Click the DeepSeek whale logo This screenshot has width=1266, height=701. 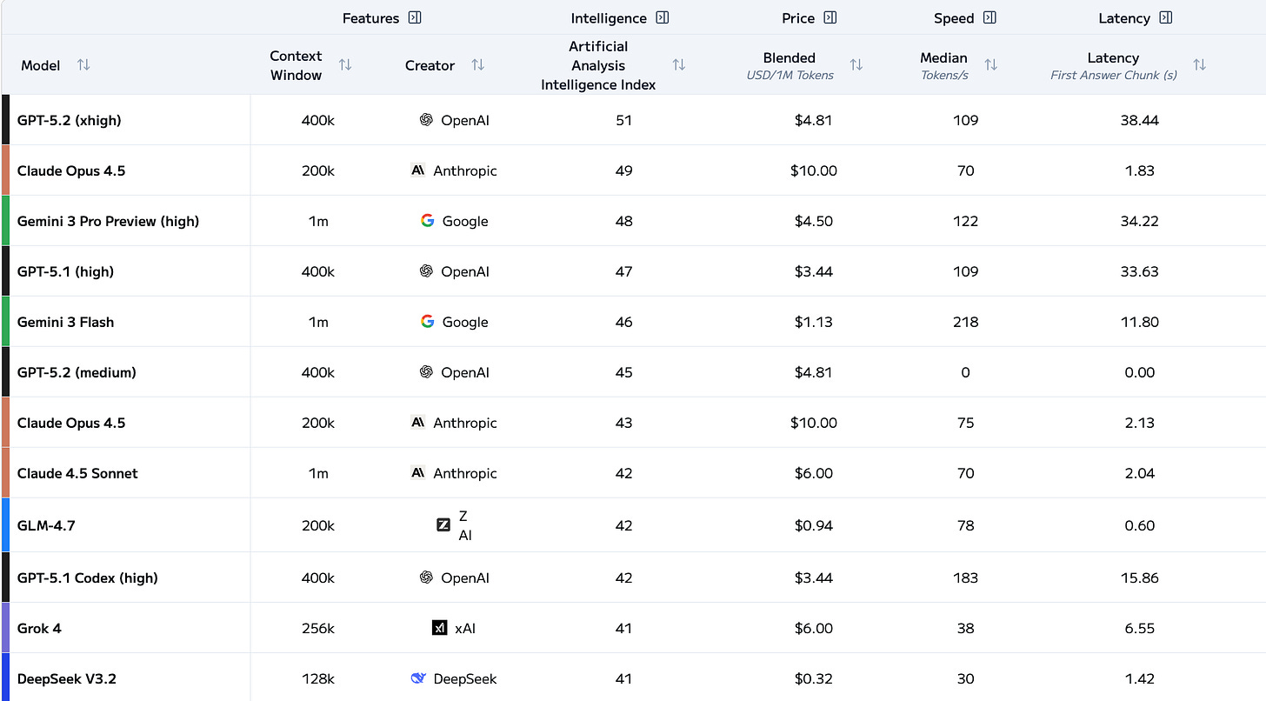419,678
